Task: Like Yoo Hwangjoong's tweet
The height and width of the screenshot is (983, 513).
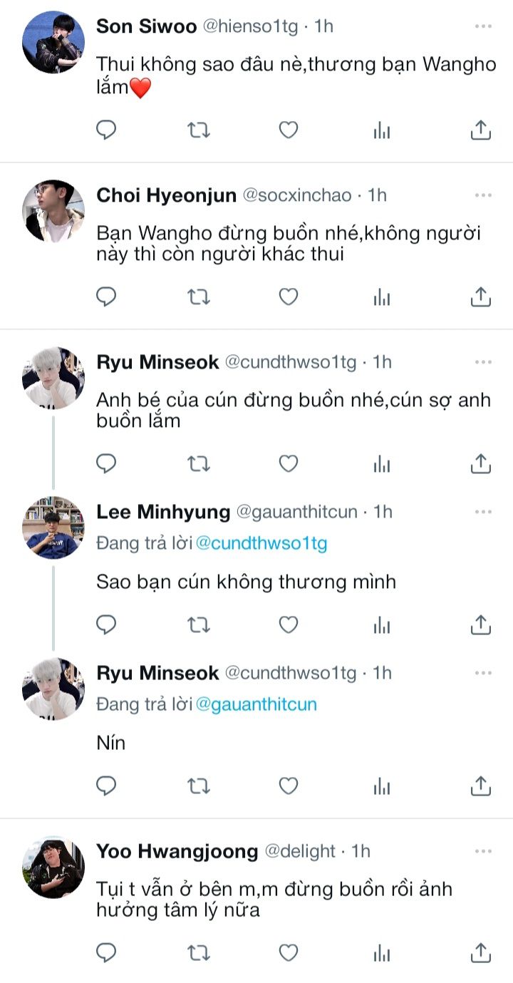Action: coord(288,952)
